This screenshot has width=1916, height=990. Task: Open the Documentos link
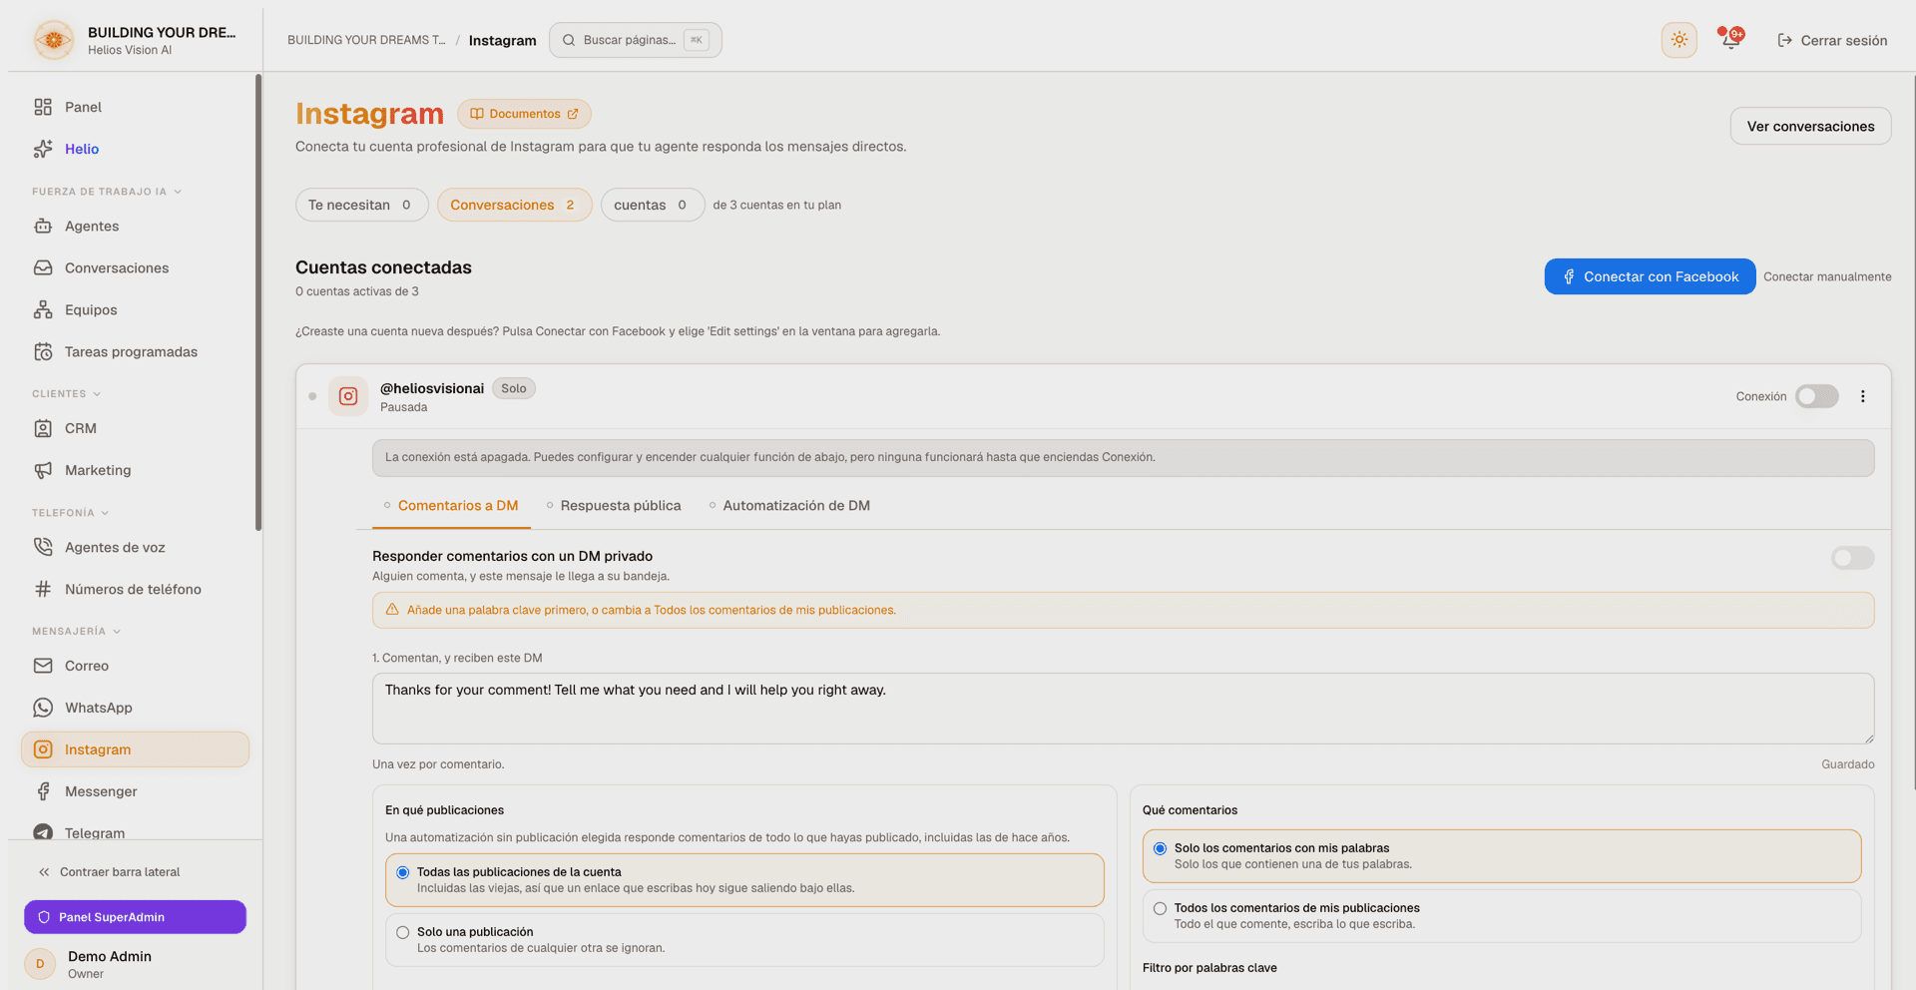pos(524,114)
